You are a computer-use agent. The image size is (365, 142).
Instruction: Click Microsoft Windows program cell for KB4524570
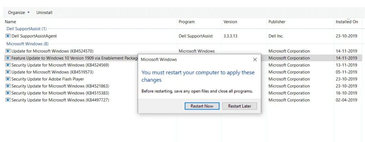196,51
